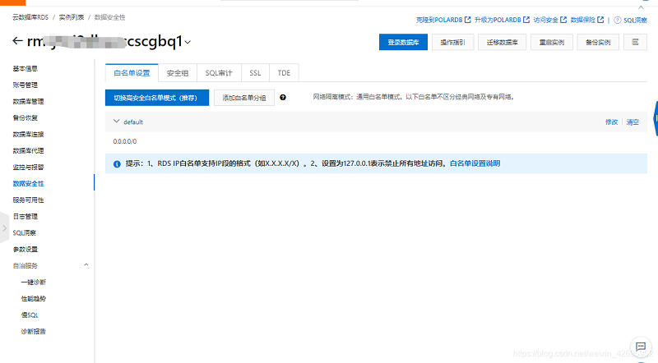Click 操作指引 button
Viewport: 658px width, 363px height.
452,42
